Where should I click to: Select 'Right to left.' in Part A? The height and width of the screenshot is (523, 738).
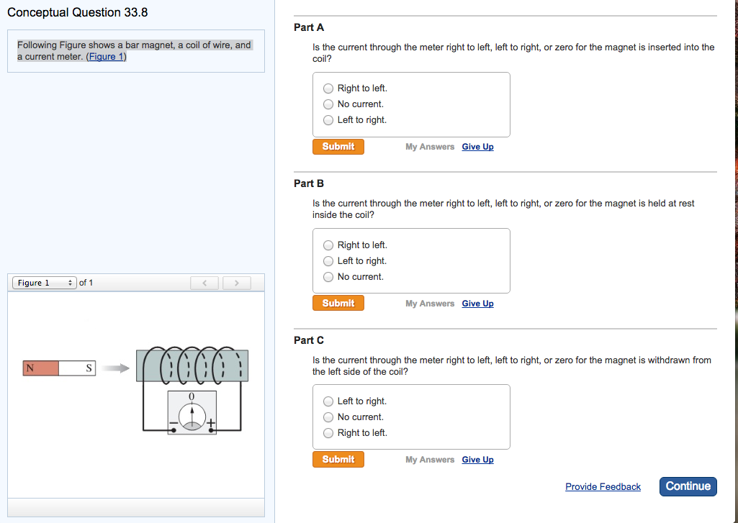pyautogui.click(x=328, y=88)
